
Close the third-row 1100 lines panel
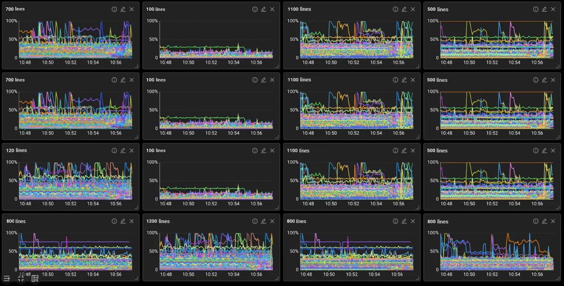pos(413,150)
